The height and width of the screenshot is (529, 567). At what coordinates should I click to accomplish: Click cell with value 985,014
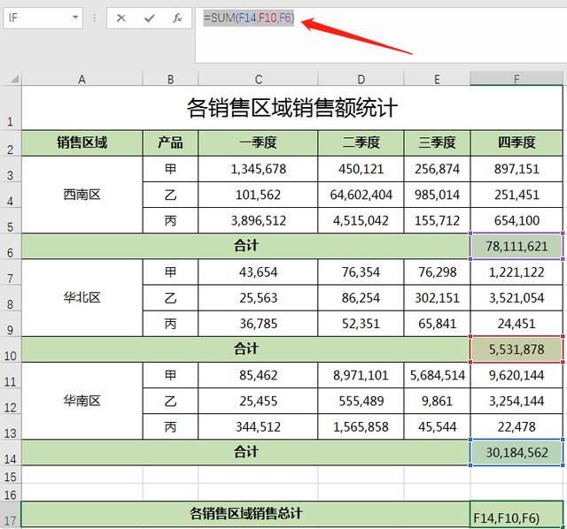(x=437, y=195)
